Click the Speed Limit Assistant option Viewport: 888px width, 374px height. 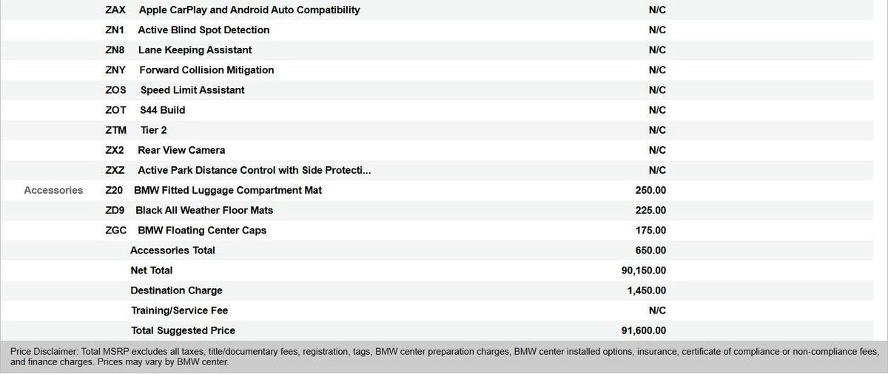tap(192, 90)
